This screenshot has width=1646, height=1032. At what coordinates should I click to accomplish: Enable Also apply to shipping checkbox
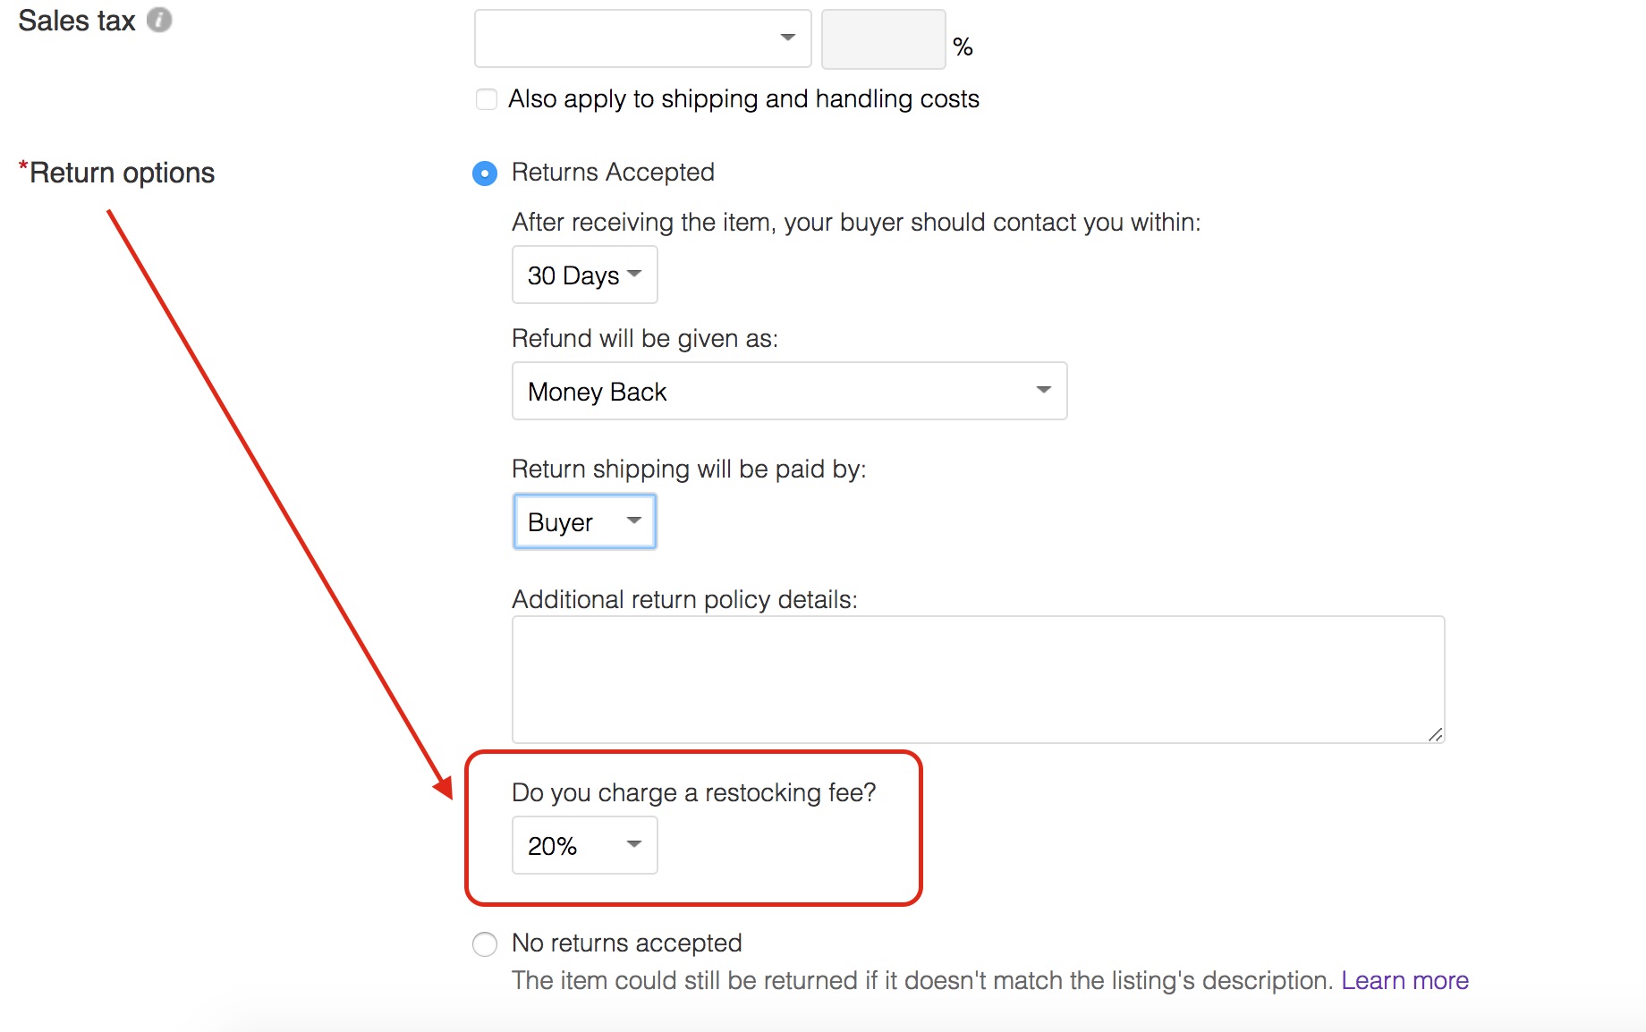pyautogui.click(x=487, y=99)
